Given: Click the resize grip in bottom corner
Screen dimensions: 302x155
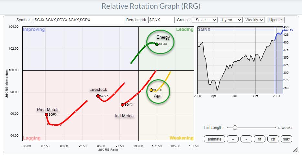Looking at the screenshot, I should coord(295,150).
